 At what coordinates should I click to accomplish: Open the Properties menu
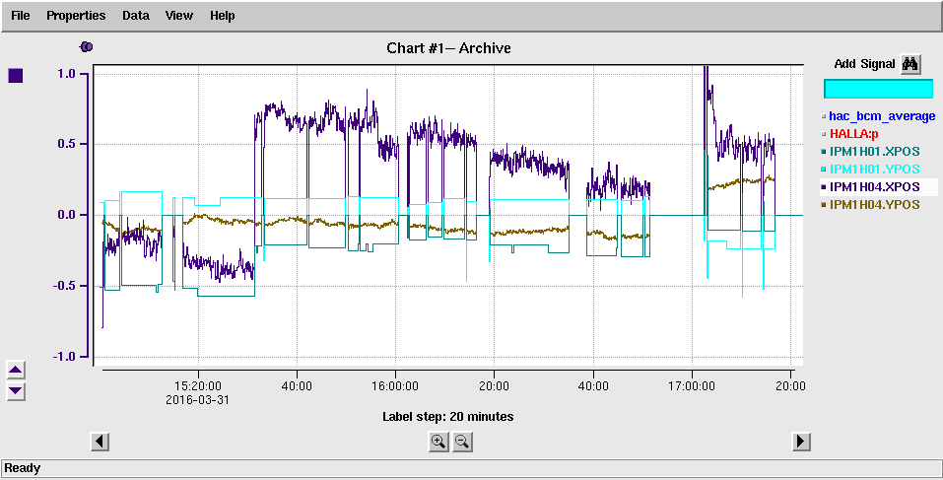click(x=76, y=16)
